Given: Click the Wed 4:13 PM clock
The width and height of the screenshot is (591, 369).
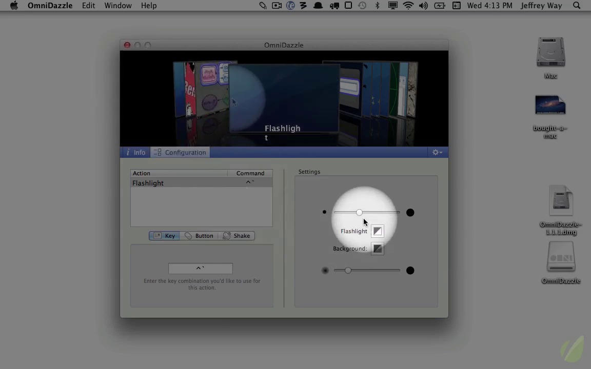Looking at the screenshot, I should coord(489,6).
